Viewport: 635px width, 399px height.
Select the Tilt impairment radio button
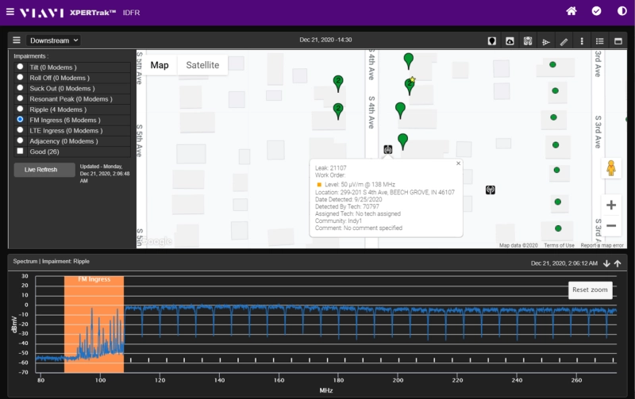pos(20,67)
